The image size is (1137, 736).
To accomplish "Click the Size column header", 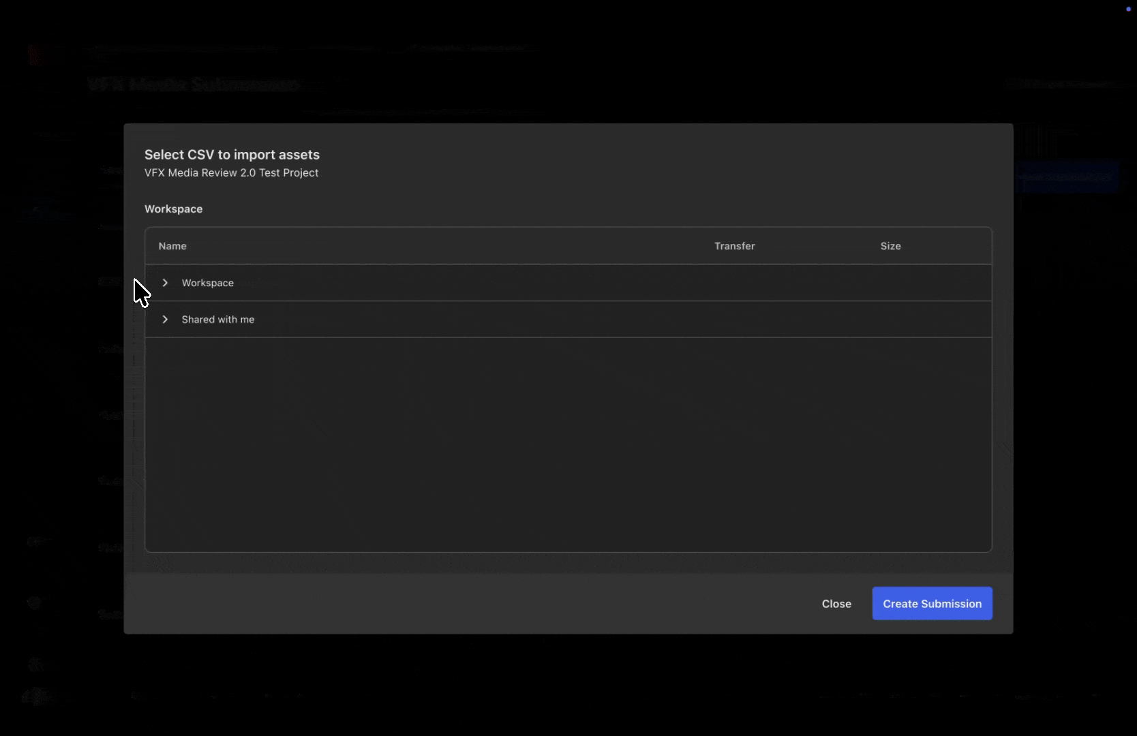I will pyautogui.click(x=890, y=246).
